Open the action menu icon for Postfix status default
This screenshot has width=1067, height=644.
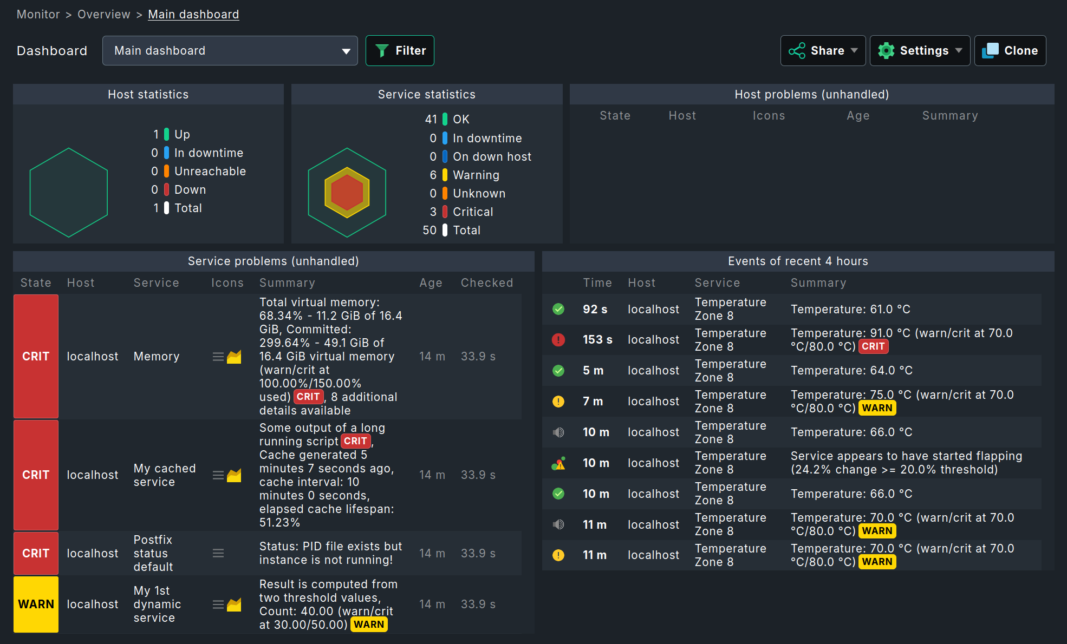(218, 553)
